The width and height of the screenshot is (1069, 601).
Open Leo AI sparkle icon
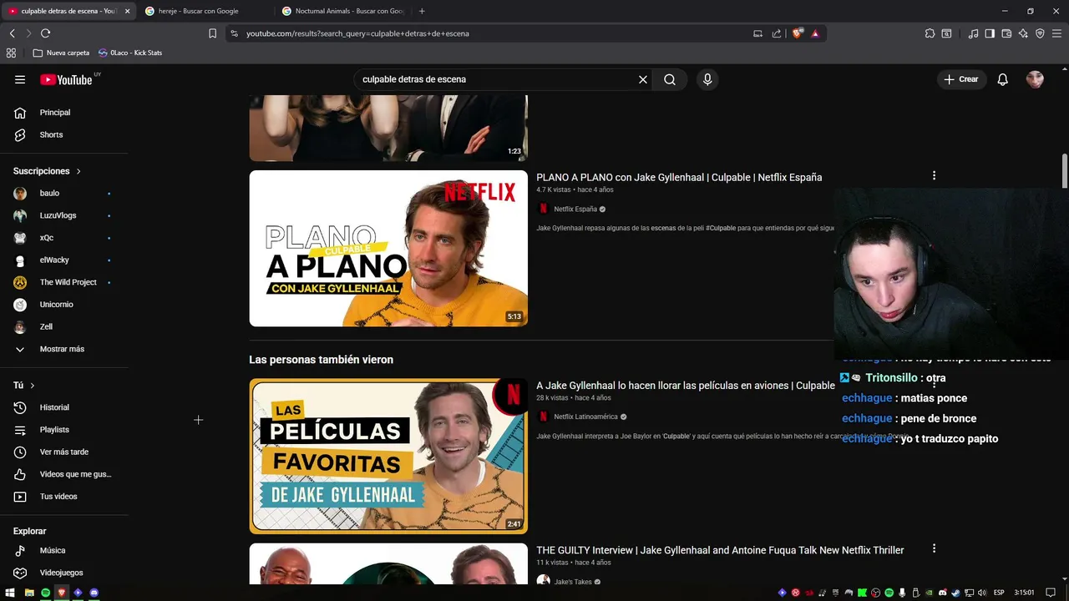[1023, 33]
